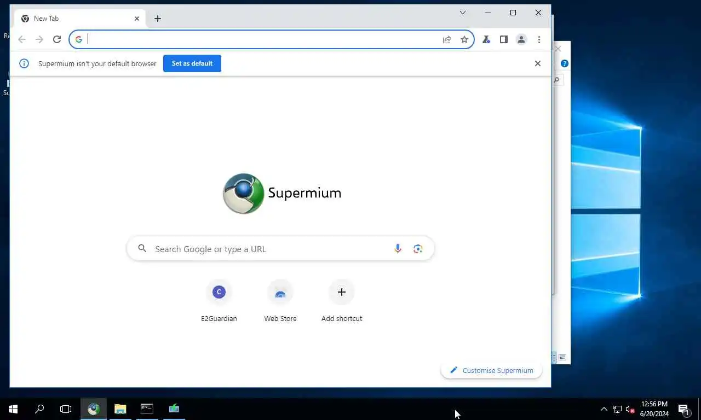Open the profile avatar menu
The height and width of the screenshot is (420, 701).
521,39
